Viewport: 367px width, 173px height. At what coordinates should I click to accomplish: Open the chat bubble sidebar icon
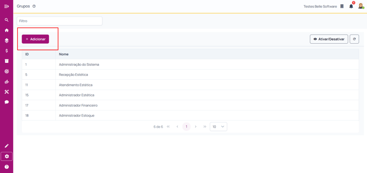pyautogui.click(x=6, y=102)
